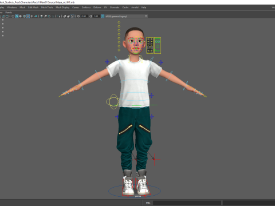
Task: Click the dimmed Depth of Field icon
Action: tap(53, 16)
